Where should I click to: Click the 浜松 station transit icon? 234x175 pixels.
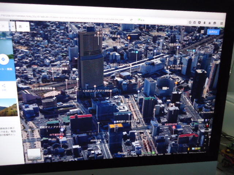(137, 52)
